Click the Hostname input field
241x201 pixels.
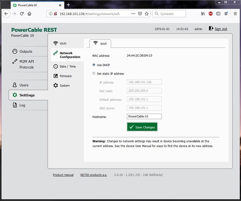[144, 117]
